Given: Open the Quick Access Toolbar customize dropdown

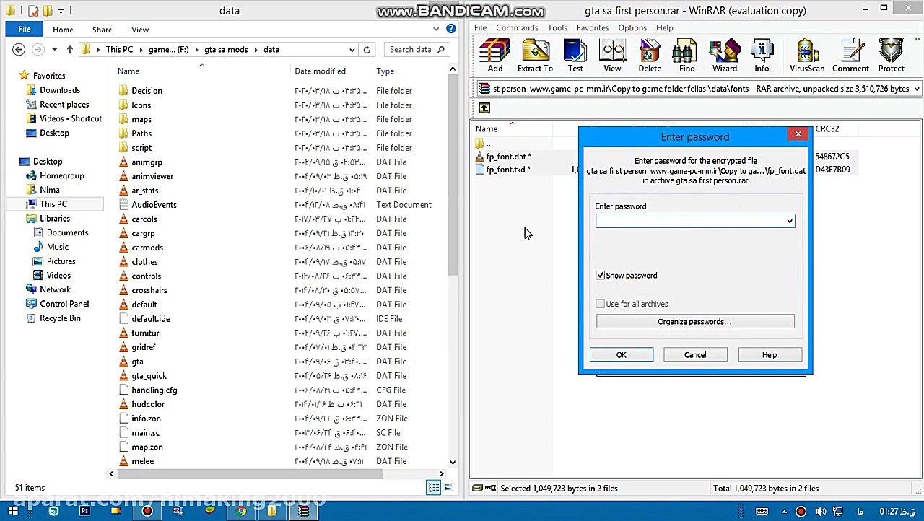Looking at the screenshot, I should pos(61,11).
